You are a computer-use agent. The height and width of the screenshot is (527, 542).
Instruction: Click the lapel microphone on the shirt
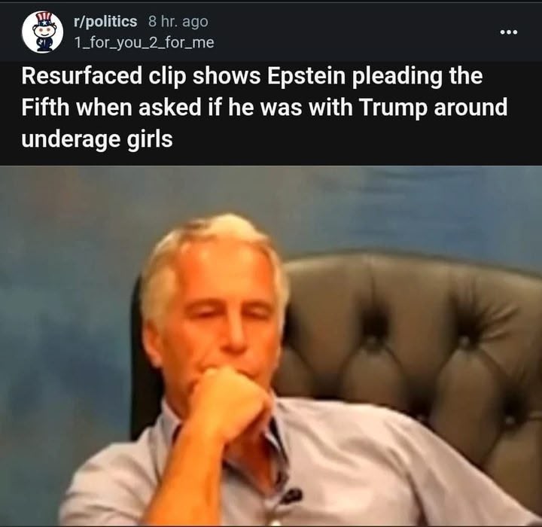290,495
